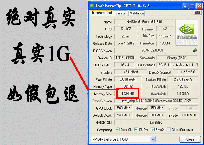Minimize the GPU-Z window
204x145 pixels.
point(185,6)
